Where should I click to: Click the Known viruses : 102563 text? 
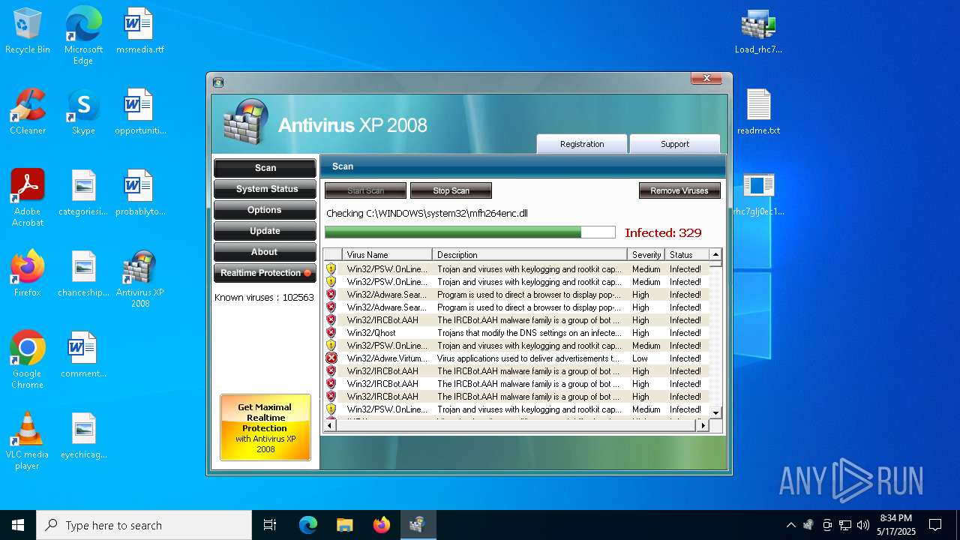pyautogui.click(x=264, y=298)
